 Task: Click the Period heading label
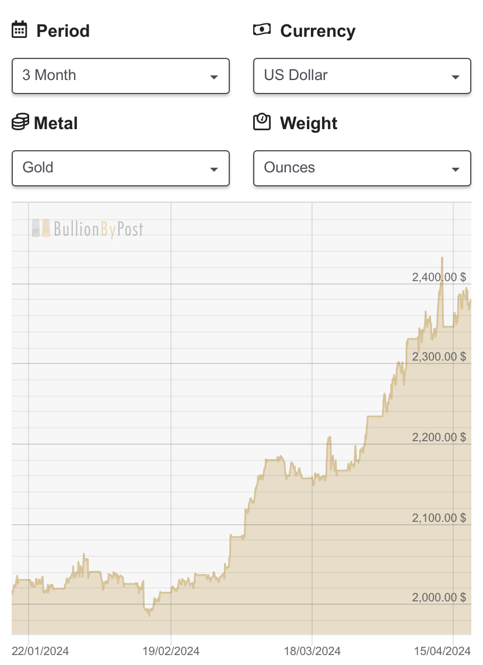(63, 31)
